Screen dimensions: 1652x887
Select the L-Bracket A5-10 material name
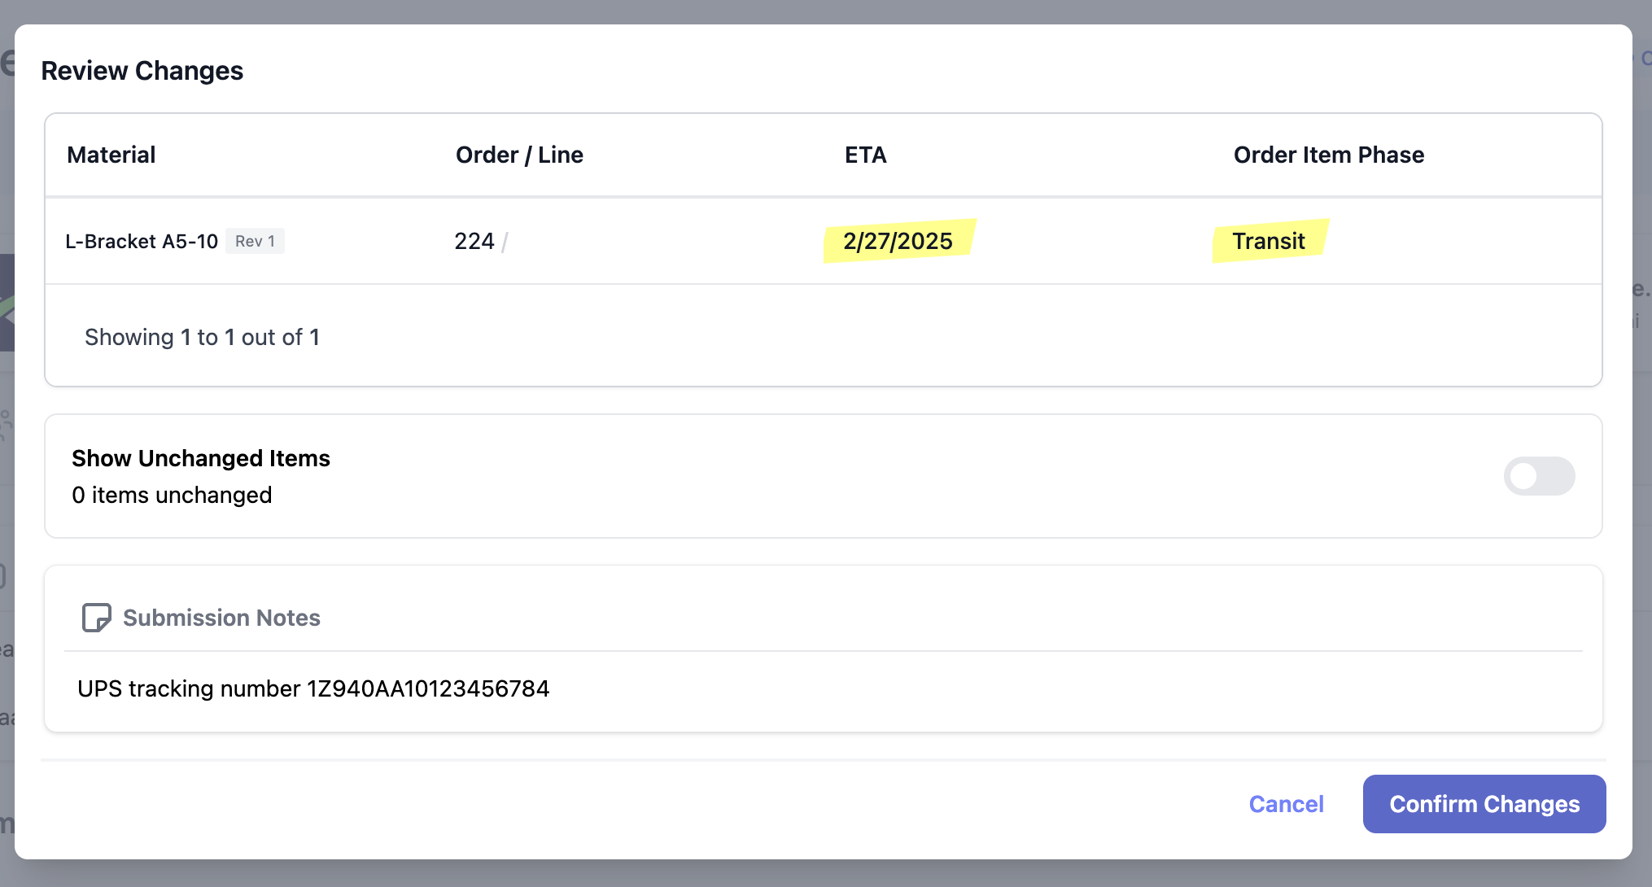[x=142, y=242]
